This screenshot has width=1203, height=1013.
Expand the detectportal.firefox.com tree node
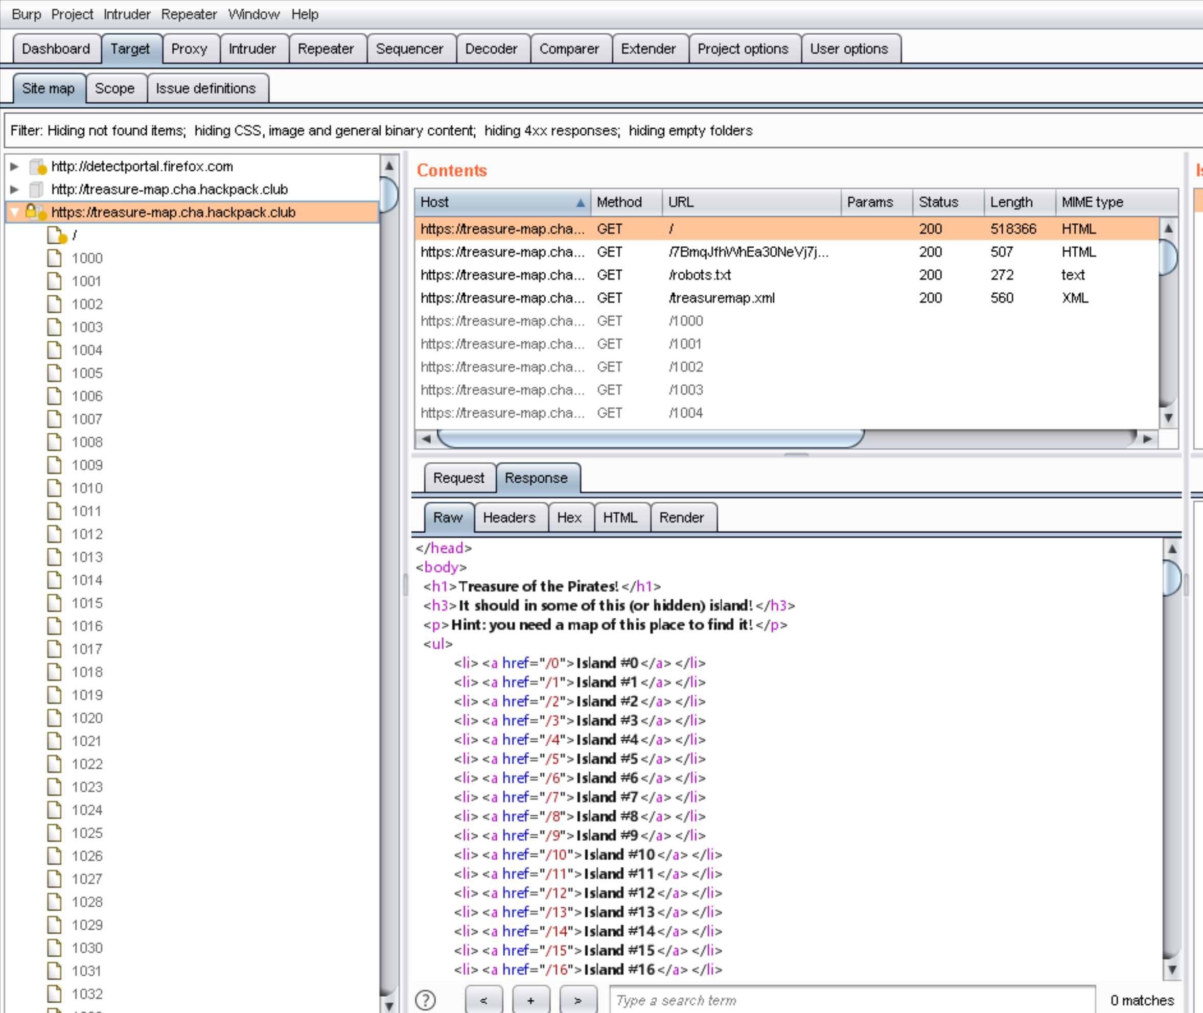click(15, 166)
